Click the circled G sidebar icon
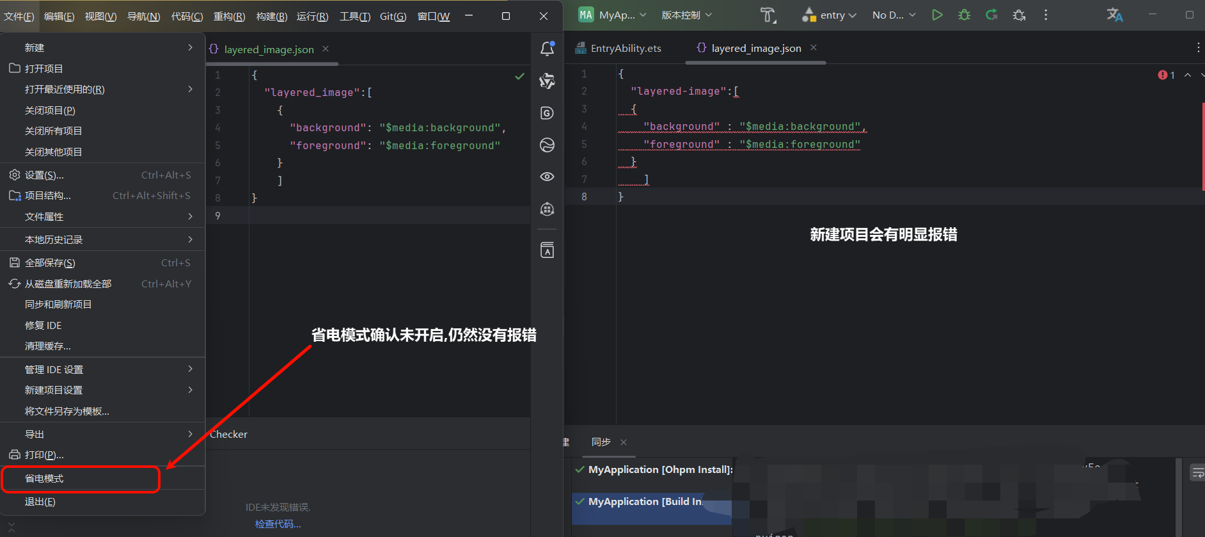 [547, 113]
